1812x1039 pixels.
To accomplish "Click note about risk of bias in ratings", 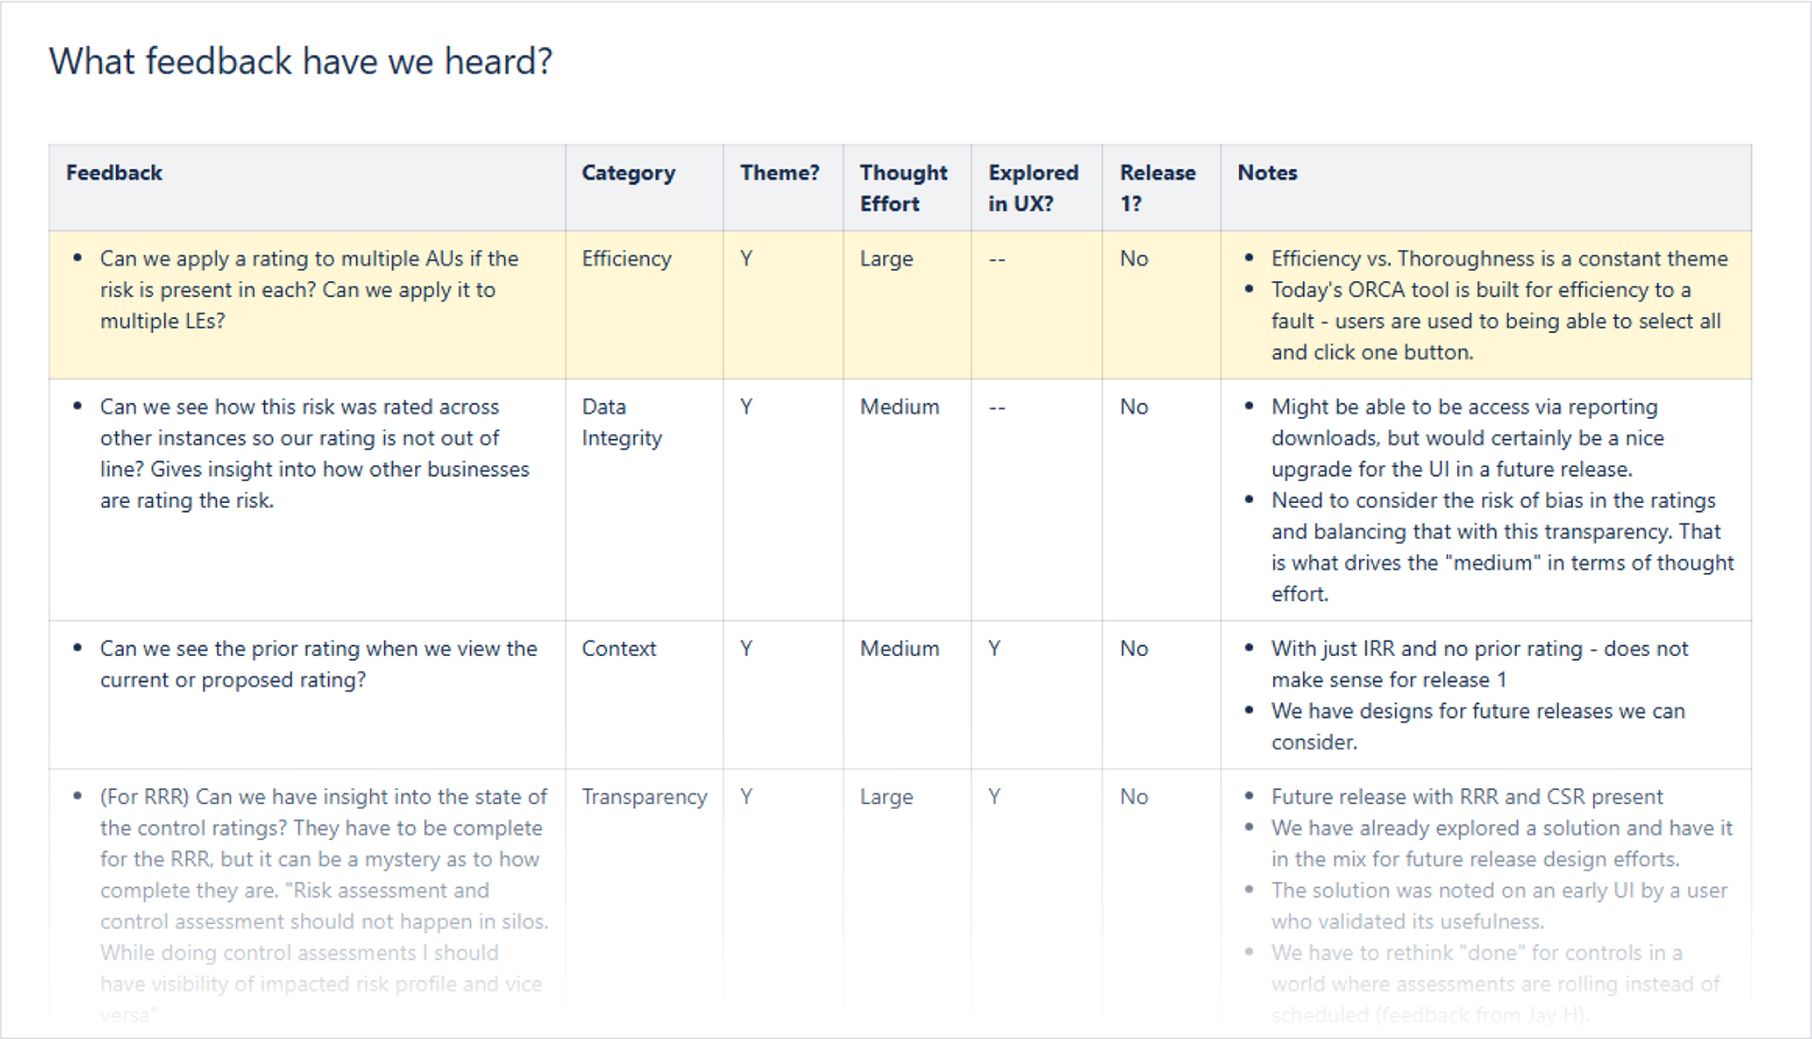I will (x=1502, y=547).
